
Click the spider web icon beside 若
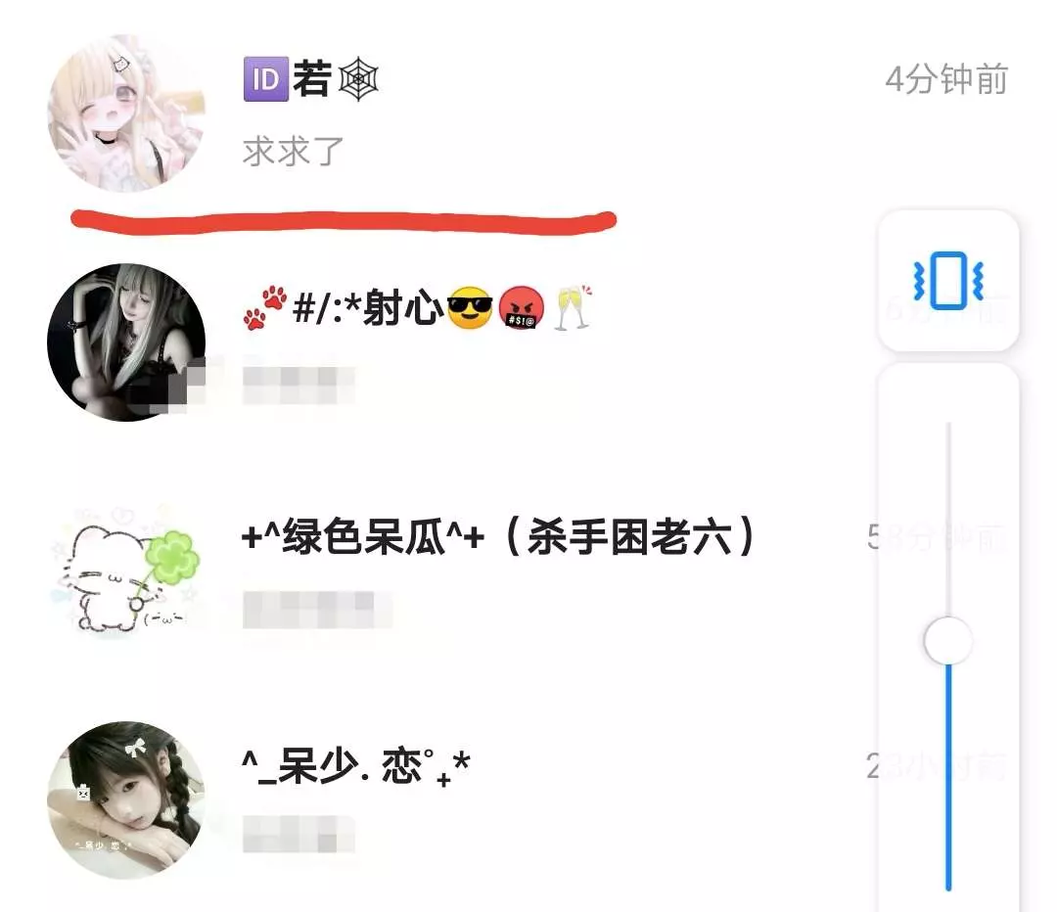click(358, 79)
